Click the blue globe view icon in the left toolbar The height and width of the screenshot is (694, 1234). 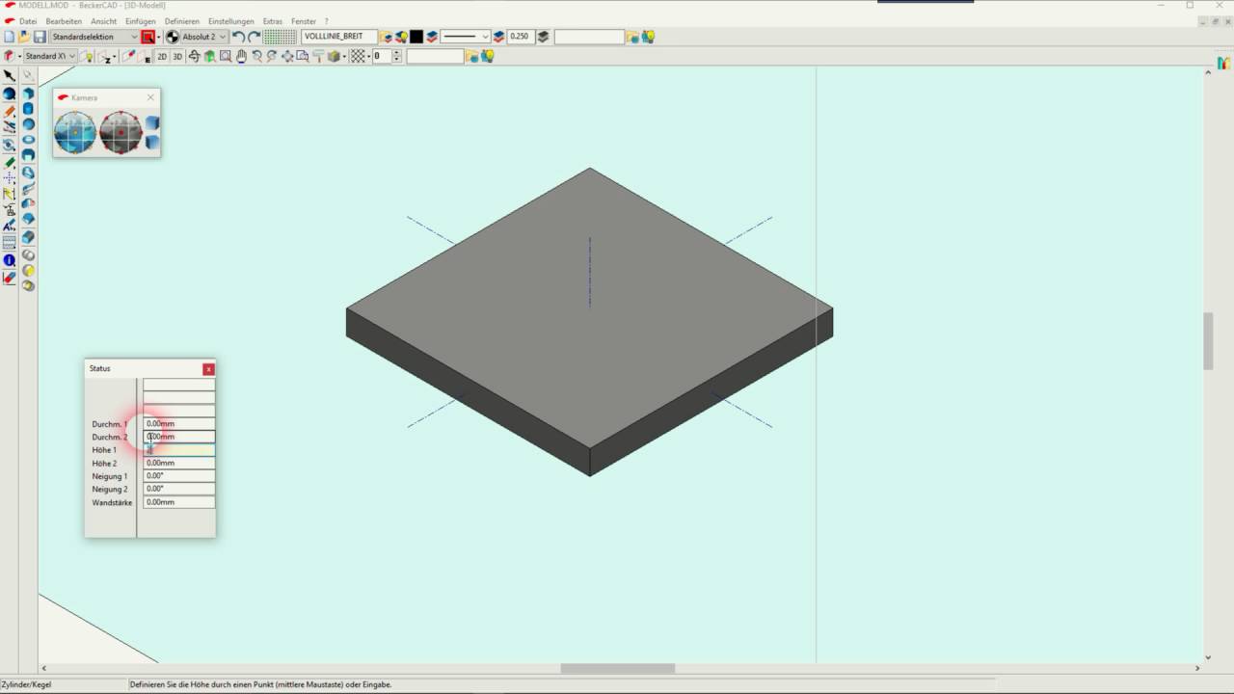click(x=10, y=93)
